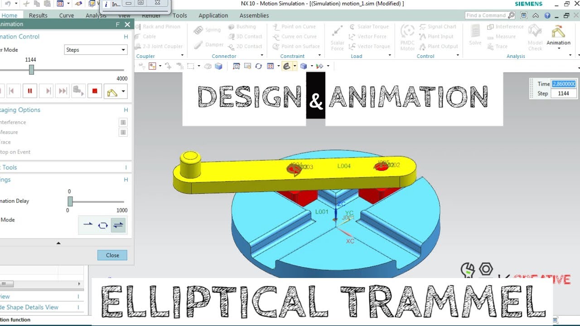Viewport: 580px width, 326px height.
Task: Open the Results ribbon tab
Action: pyautogui.click(x=38, y=15)
